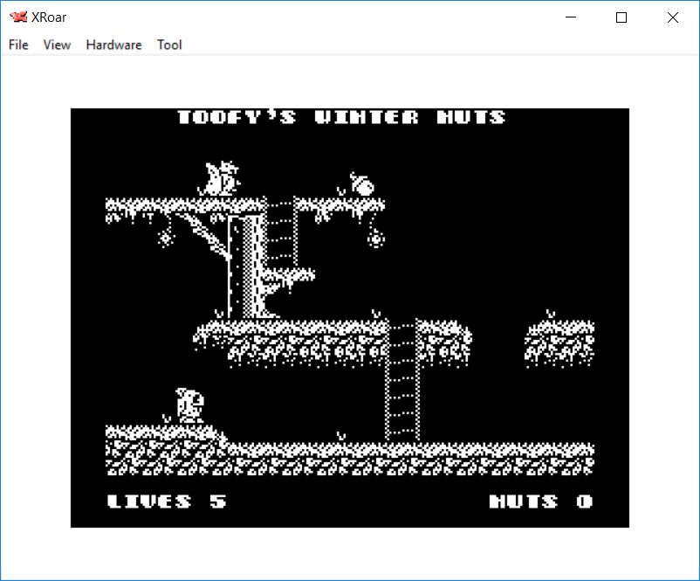
Task: Click the lower ladder leading to the ground
Action: (x=402, y=380)
